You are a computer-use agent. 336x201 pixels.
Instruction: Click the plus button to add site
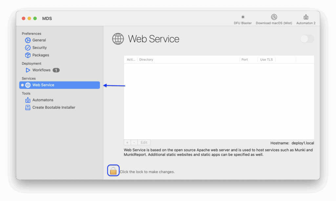127,143
